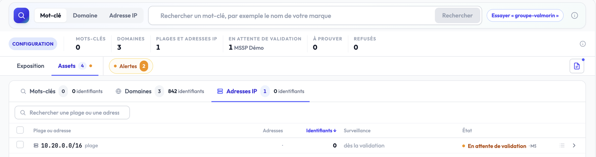
Task: Focus the range or address search field
Action: click(72, 112)
